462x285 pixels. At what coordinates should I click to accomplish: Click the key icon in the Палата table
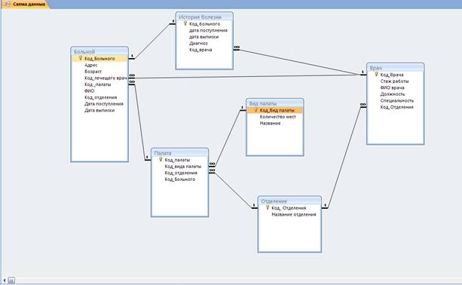161,159
